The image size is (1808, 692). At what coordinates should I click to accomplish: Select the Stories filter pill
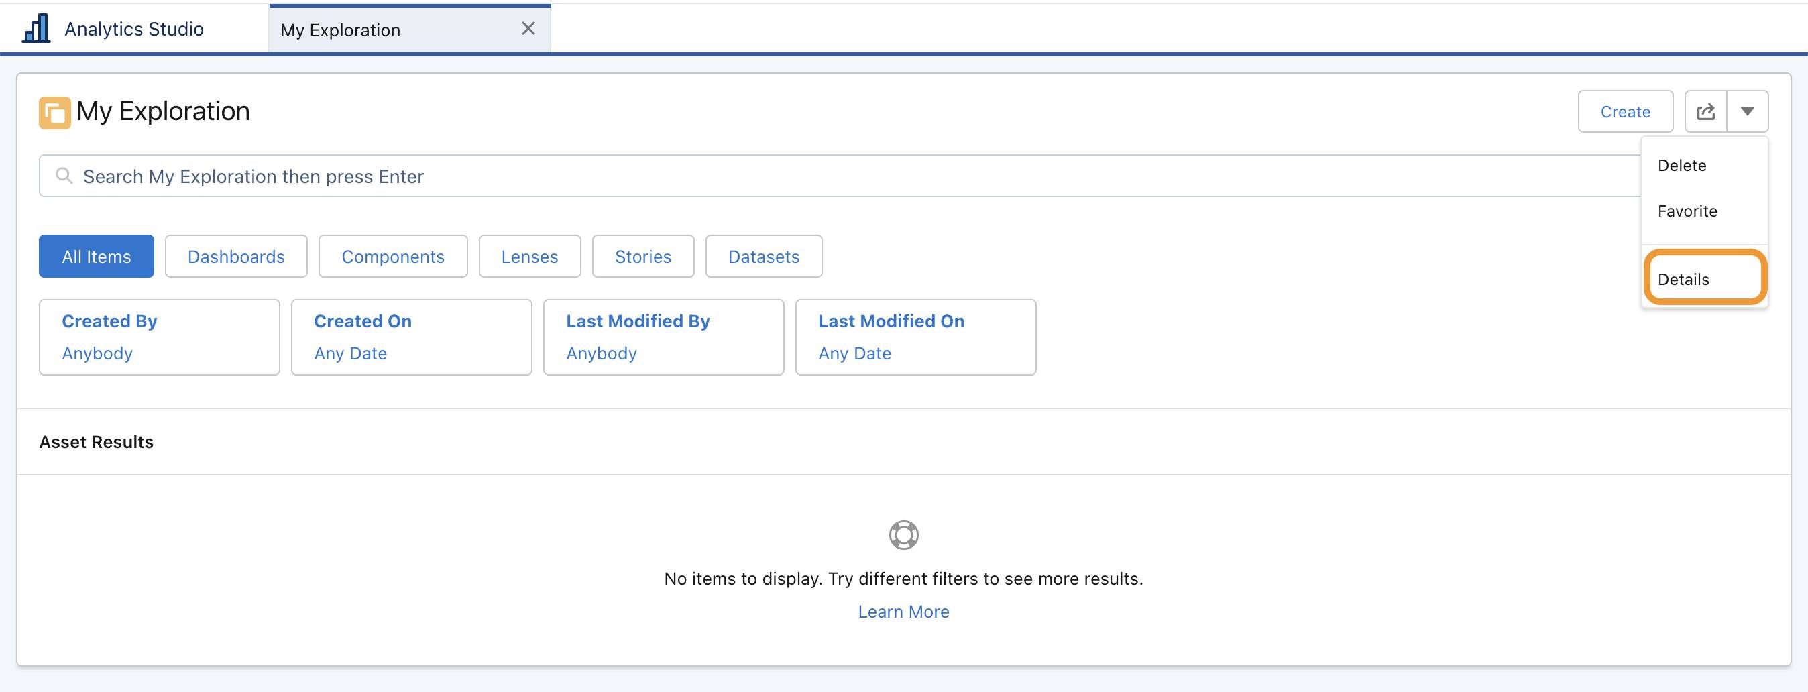(642, 256)
